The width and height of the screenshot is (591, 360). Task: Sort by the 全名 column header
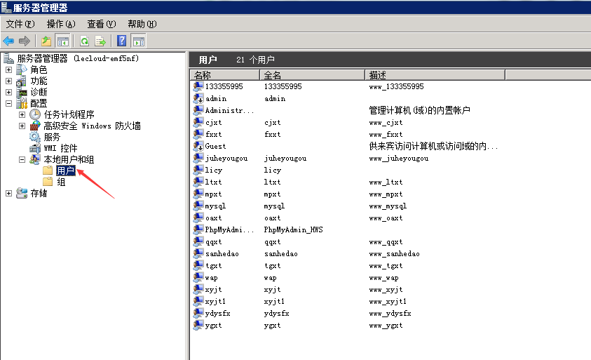pyautogui.click(x=313, y=75)
